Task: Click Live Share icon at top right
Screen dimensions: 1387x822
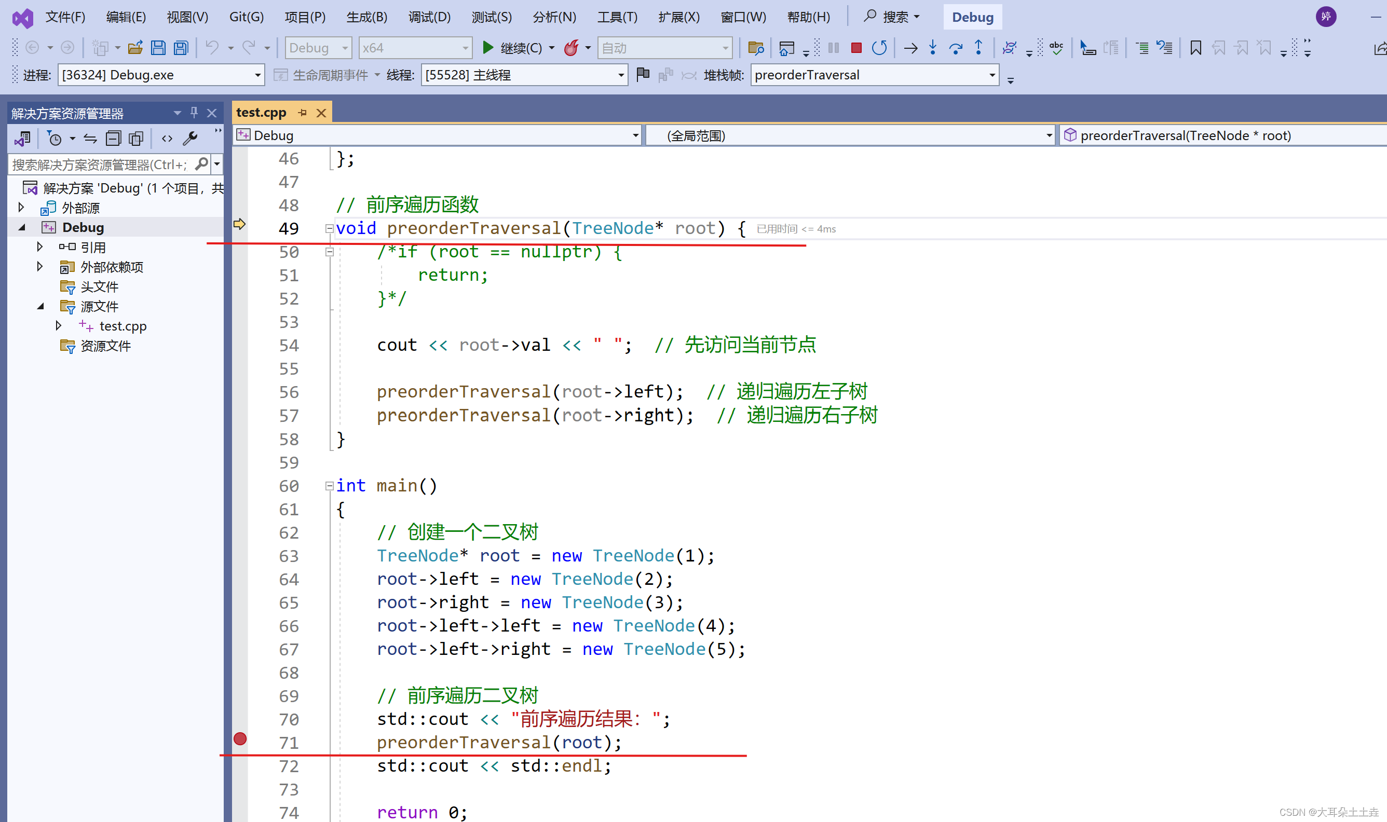Action: click(1380, 48)
